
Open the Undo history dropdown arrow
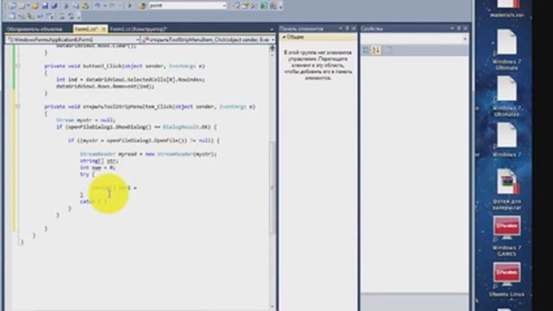point(105,6)
